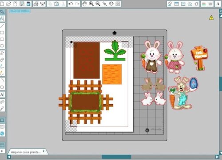The height and width of the screenshot is (160, 222).
Task: Select the Curve shape tool
Action: [2, 60]
